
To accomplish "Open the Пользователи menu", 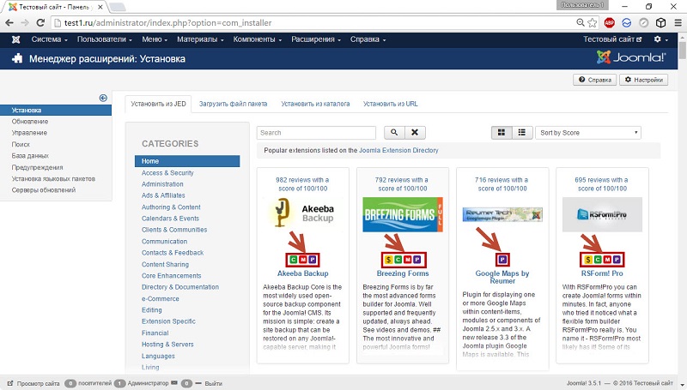I will tap(104, 39).
